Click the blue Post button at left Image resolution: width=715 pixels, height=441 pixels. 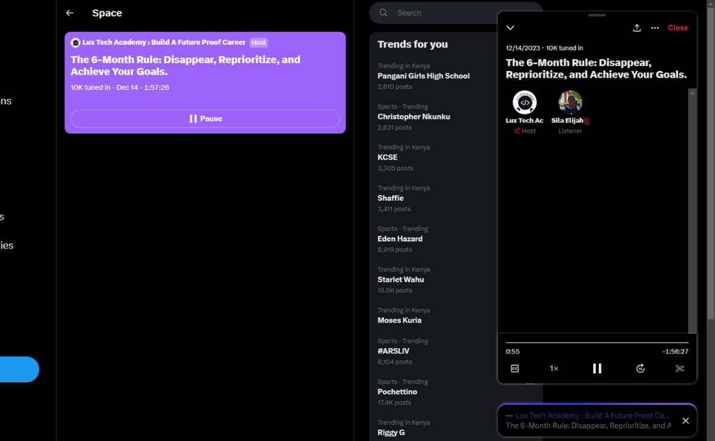point(19,369)
